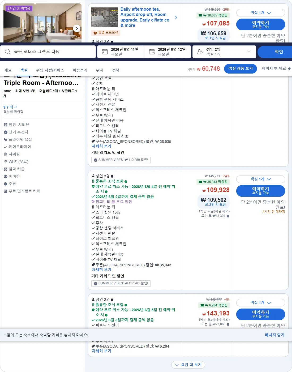The height and width of the screenshot is (372, 292).
Task: Open the 편의 시설/서비스 tab
Action: 50,70
